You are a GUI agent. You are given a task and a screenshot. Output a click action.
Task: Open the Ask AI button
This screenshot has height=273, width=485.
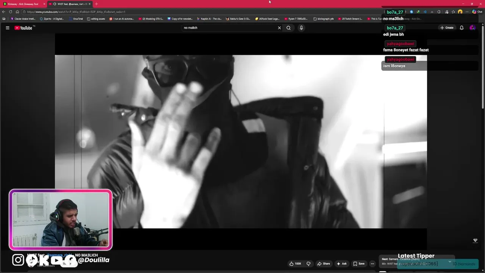click(x=341, y=264)
